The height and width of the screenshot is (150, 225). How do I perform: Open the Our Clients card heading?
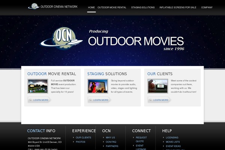pyautogui.click(x=160, y=74)
